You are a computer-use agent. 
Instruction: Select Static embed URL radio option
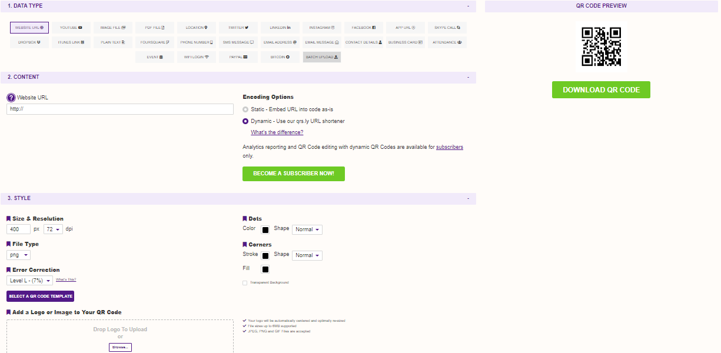245,109
